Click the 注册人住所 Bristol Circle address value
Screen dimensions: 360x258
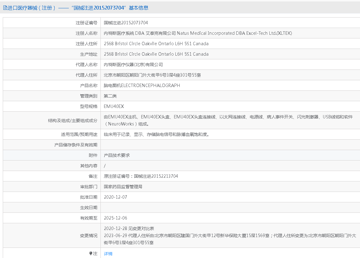(156, 44)
